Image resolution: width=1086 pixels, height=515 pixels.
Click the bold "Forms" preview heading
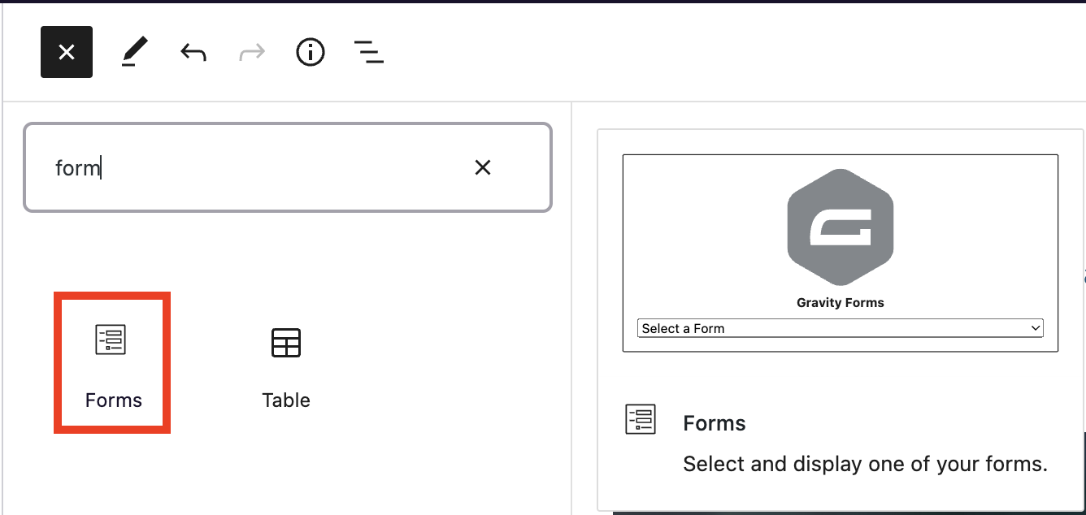tap(715, 423)
